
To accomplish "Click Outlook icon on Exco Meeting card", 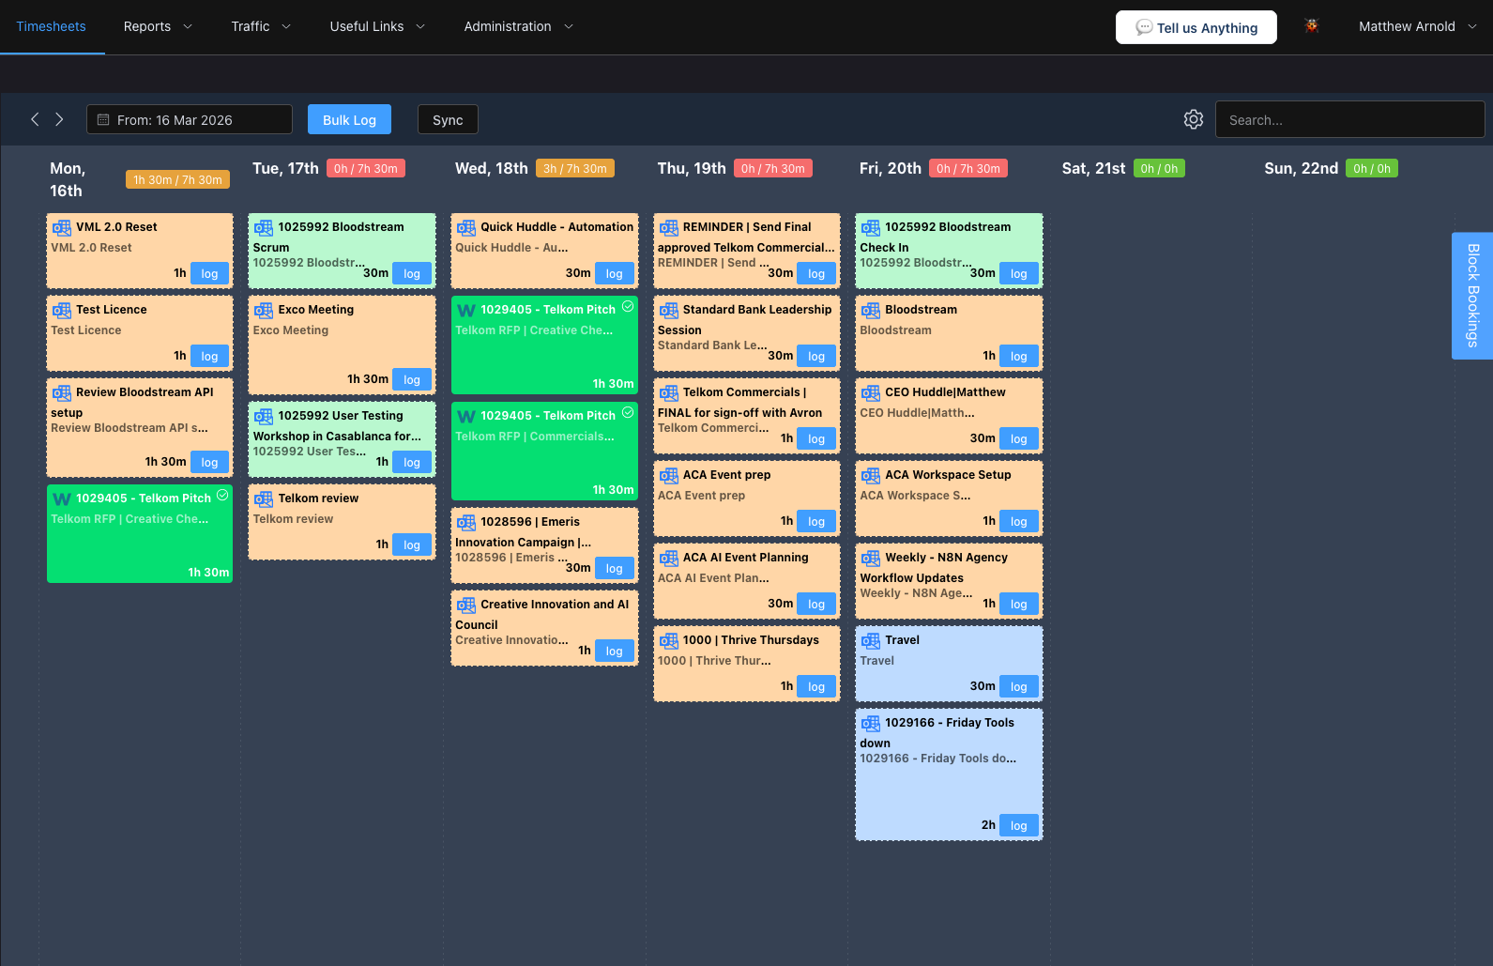I will click(x=264, y=310).
